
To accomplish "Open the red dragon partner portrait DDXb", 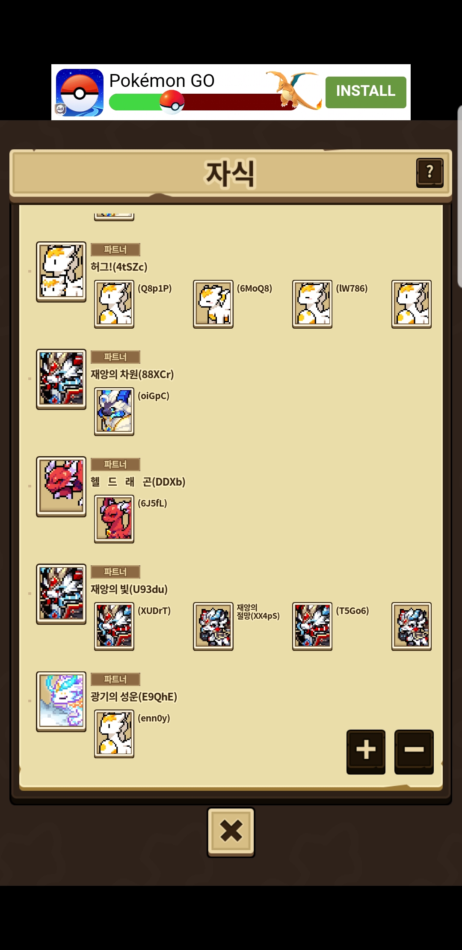I will point(61,487).
